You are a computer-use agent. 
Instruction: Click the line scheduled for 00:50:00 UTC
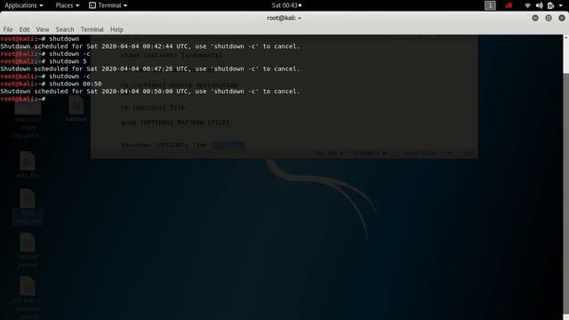150,92
